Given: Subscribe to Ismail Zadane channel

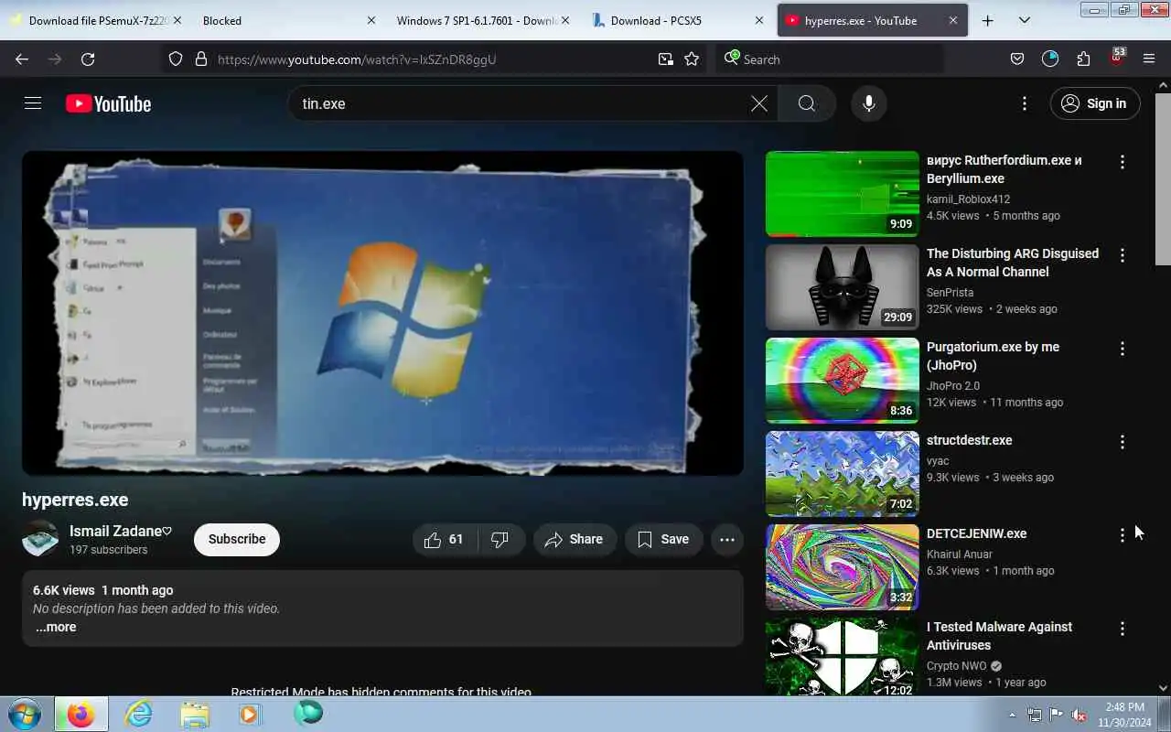Looking at the screenshot, I should point(237,540).
